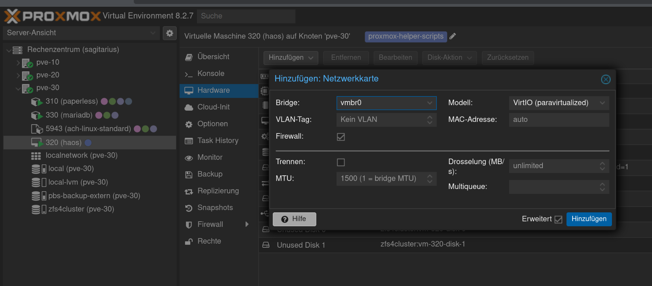652x286 pixels.
Task: Click the pve-20 node icon
Action: (27, 76)
